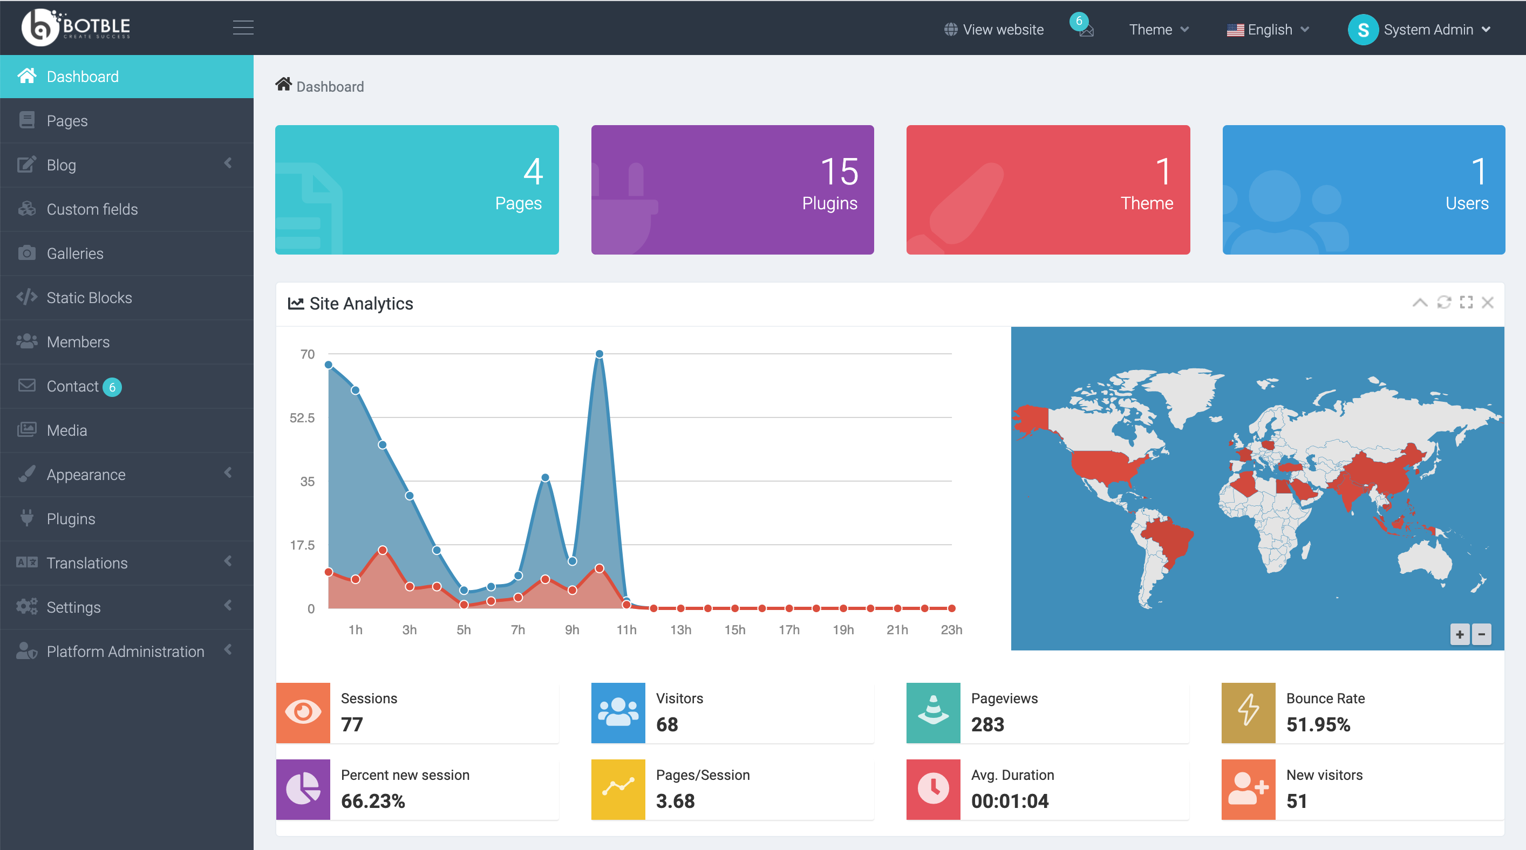The height and width of the screenshot is (850, 1526).
Task: Click the Percent new session pie icon
Action: point(303,789)
